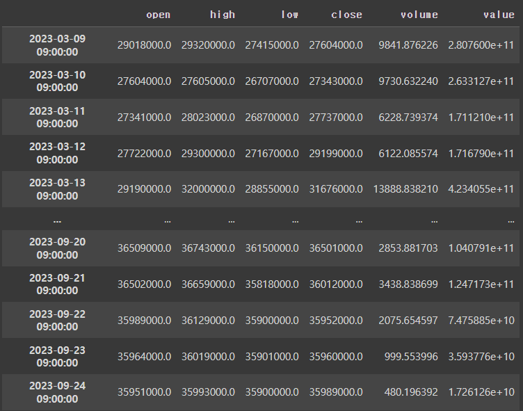Click close value 29199000.0
The width and height of the screenshot is (523, 411).
336,154
